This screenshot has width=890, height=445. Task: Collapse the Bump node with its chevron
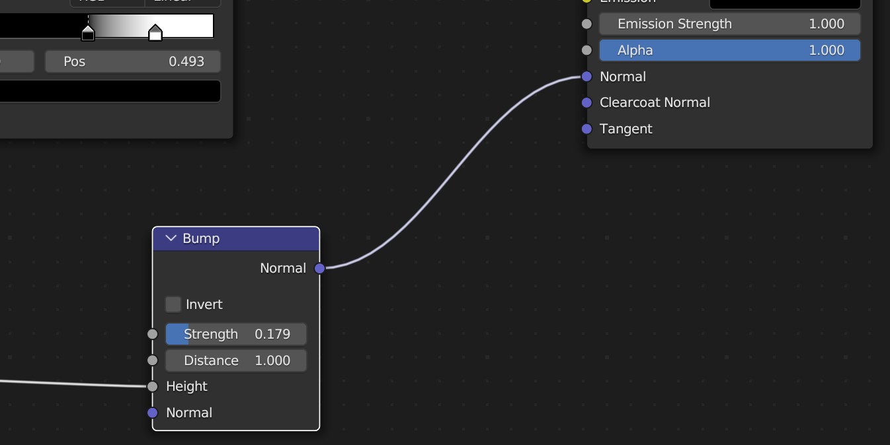coord(171,238)
